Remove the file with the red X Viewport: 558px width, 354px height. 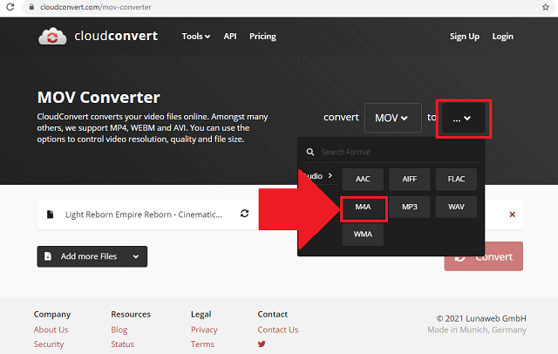(513, 214)
